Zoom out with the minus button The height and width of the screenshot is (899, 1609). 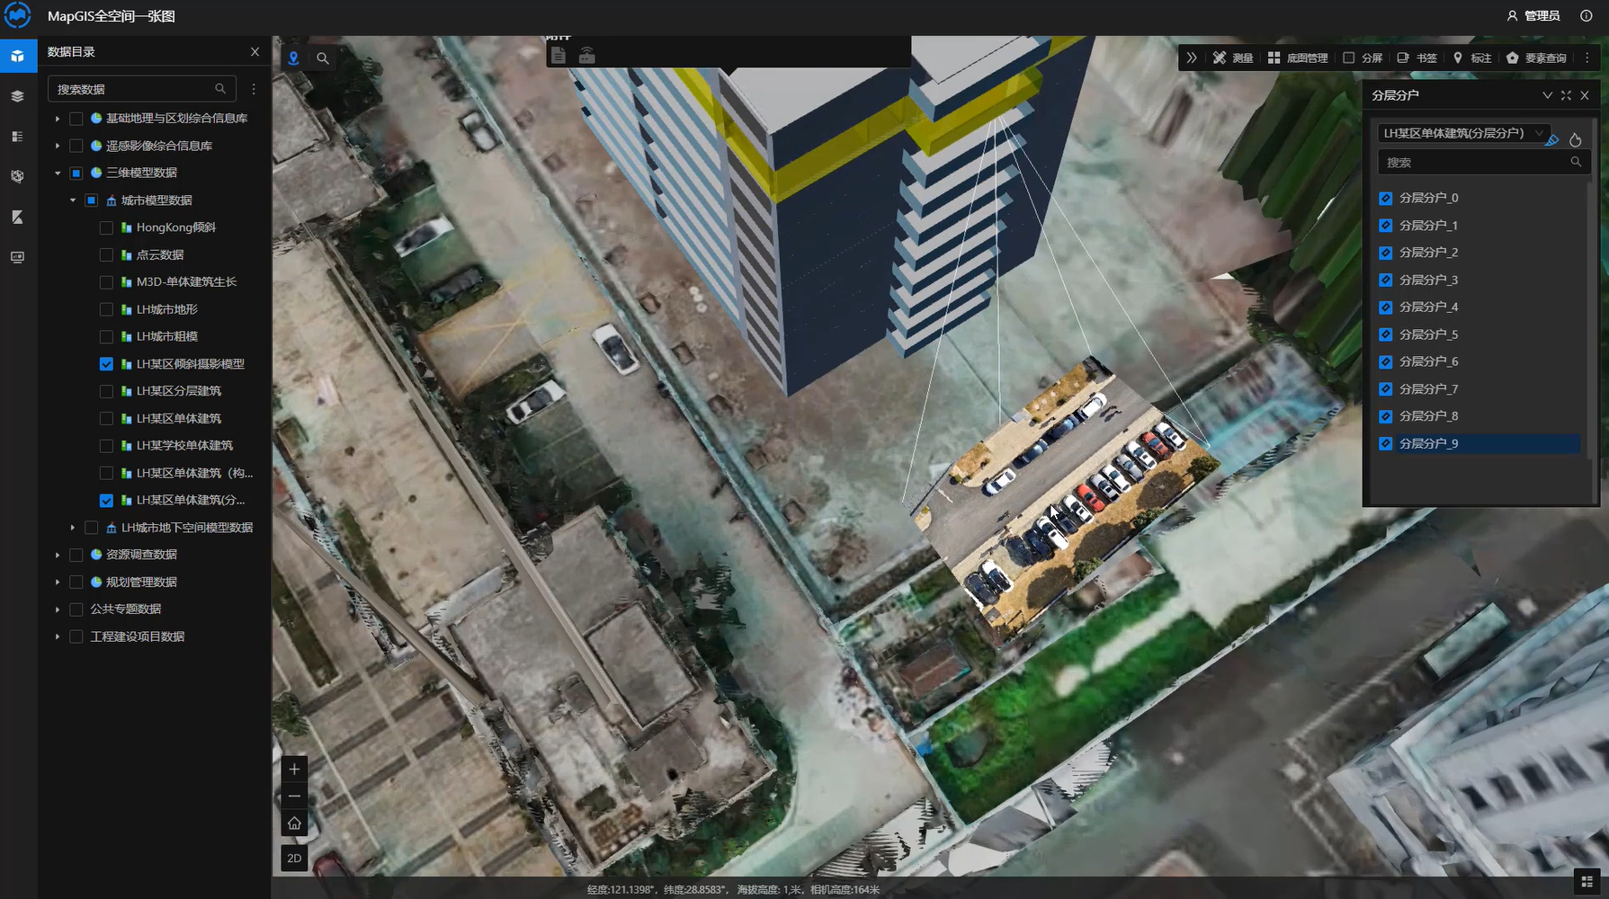(294, 797)
